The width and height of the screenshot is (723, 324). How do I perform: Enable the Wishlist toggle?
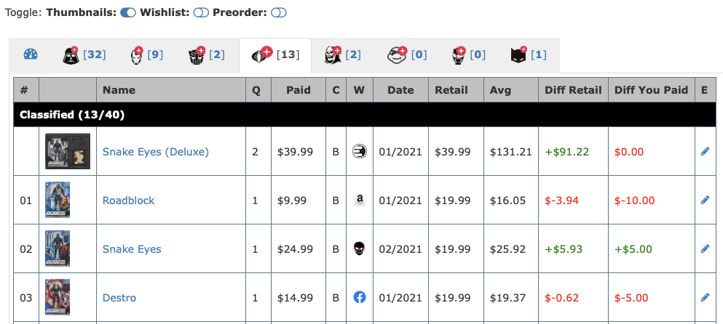(202, 12)
